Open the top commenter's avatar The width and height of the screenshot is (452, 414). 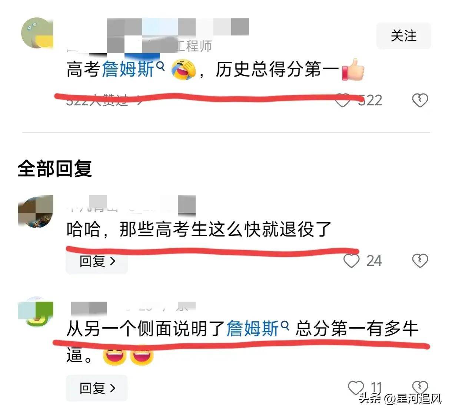(37, 33)
